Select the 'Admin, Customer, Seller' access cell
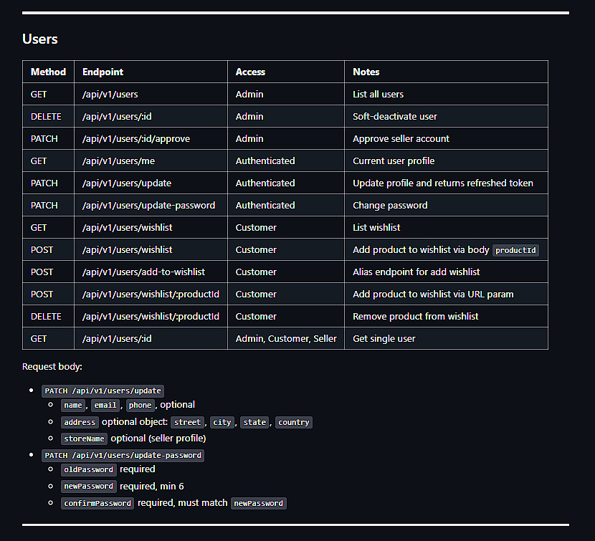 point(286,338)
